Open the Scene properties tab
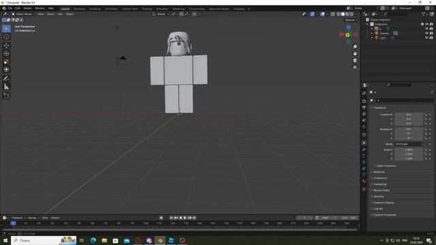Screen dimensions: 436x245 click(x=364, y=120)
